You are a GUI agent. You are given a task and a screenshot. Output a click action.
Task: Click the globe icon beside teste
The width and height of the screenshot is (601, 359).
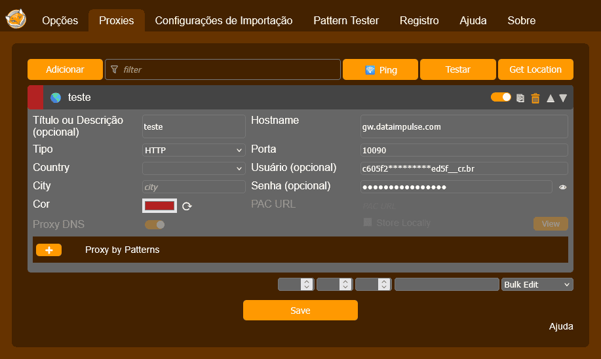tap(56, 98)
